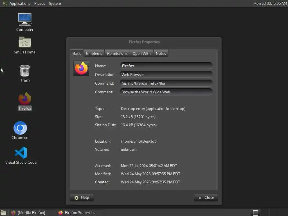The width and height of the screenshot is (288, 216).
Task: Click the Location value /home/vm3/Desktop
Action: (139, 141)
